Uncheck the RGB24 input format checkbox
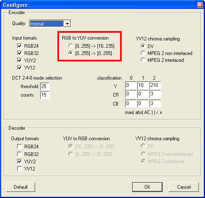The width and height of the screenshot is (205, 198). pos(19,46)
